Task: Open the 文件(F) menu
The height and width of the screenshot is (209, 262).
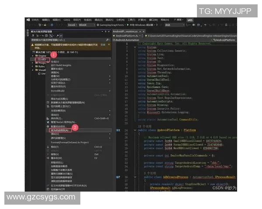Action: click(x=35, y=20)
